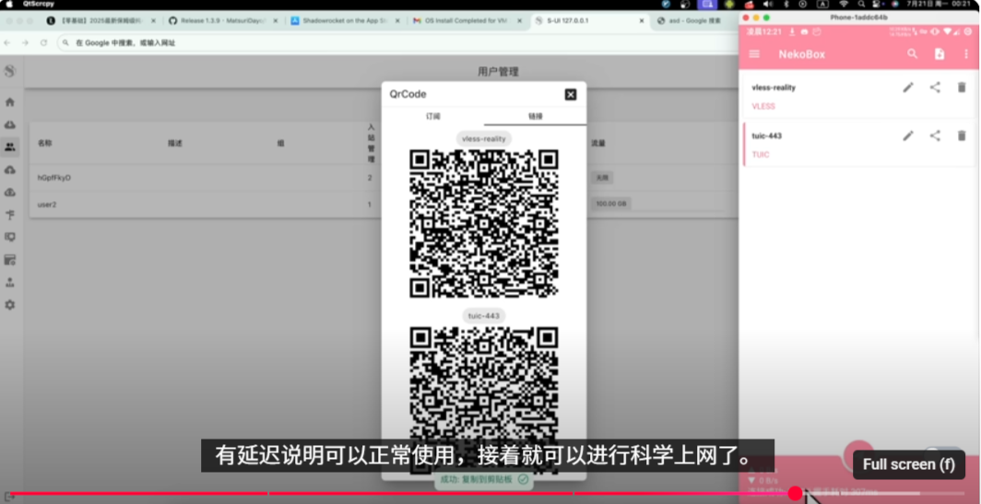Edit the vless-reality profile
Image resolution: width=981 pixels, height=504 pixels.
pos(908,88)
